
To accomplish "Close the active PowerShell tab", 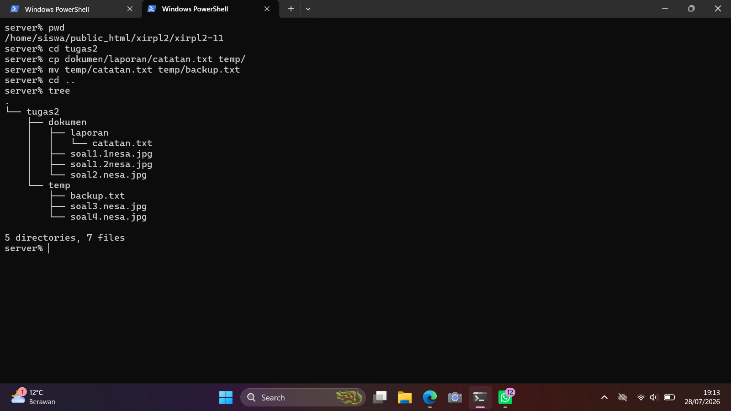I will [267, 9].
